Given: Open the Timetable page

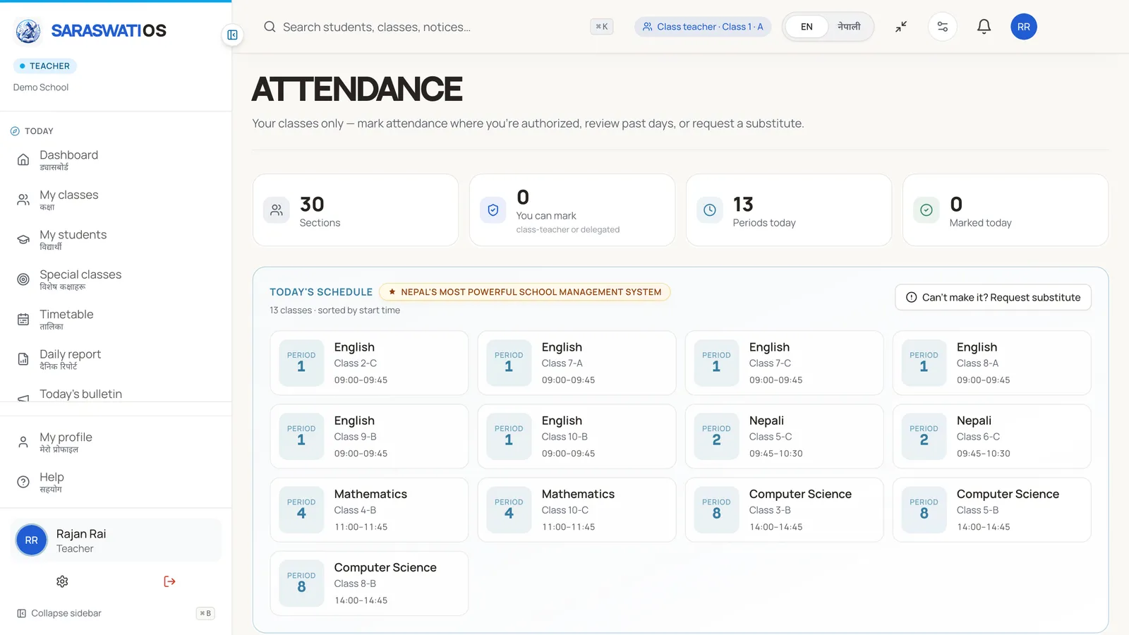Looking at the screenshot, I should point(116,319).
